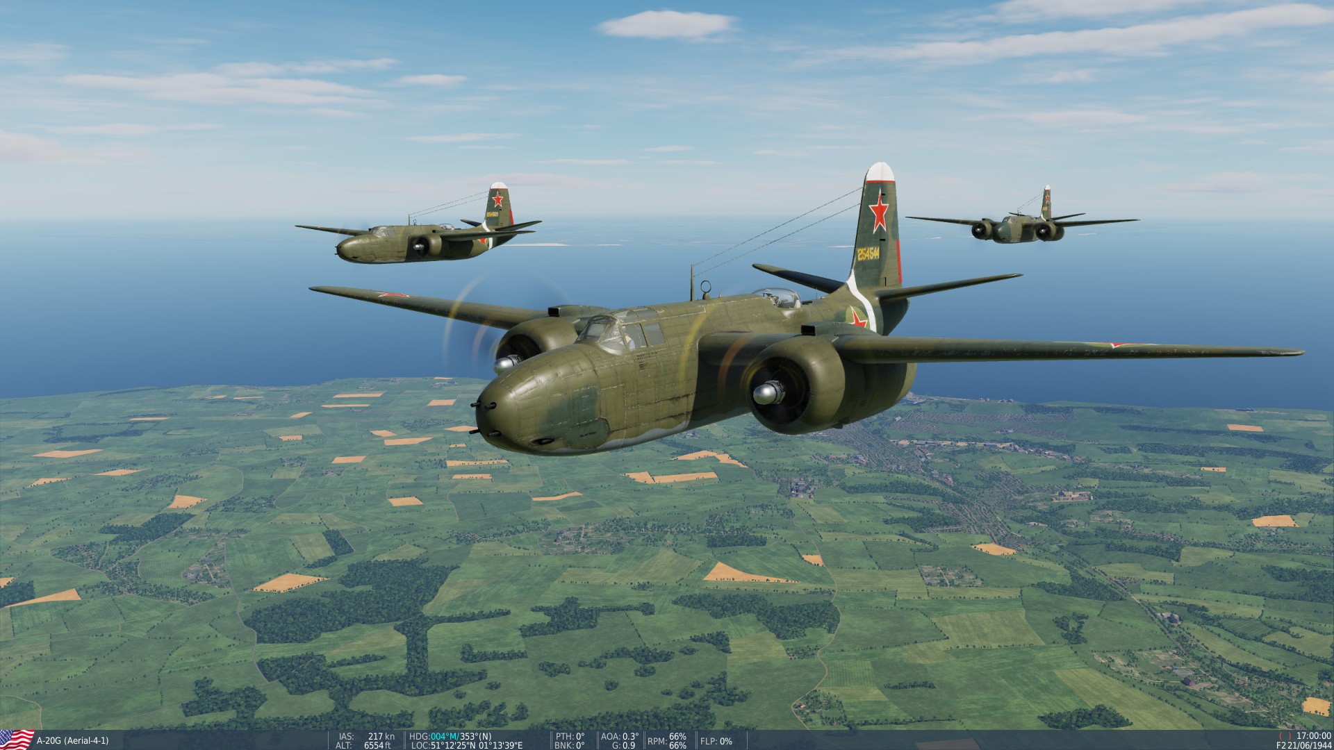1334x750 pixels.
Task: Click the BNK bank indicator showing 0°
Action: (570, 744)
